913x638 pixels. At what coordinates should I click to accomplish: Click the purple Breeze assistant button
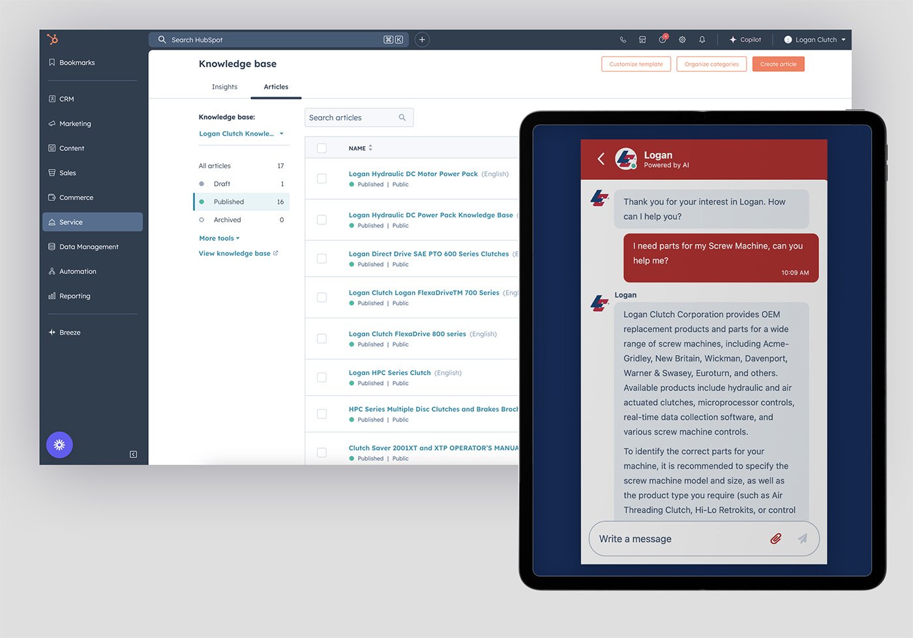(x=59, y=445)
